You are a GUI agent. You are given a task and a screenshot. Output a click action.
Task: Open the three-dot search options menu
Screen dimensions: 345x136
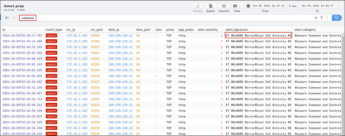point(327,18)
